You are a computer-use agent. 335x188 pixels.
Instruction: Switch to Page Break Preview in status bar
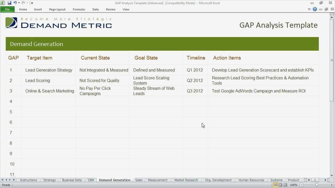tap(285, 185)
